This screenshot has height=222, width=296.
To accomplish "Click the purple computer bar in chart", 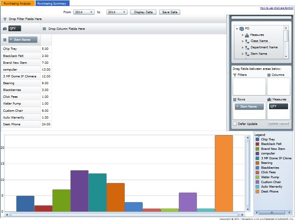I will 79,191.
